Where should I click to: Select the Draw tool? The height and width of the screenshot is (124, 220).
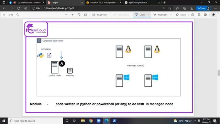pyautogui.click(x=140, y=14)
